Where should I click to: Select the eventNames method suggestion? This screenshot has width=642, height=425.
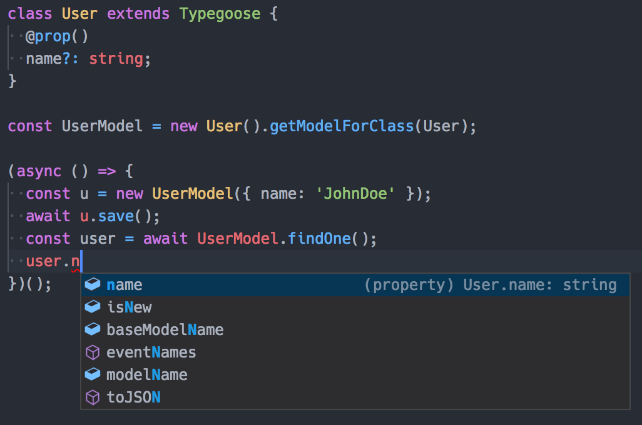(x=151, y=352)
